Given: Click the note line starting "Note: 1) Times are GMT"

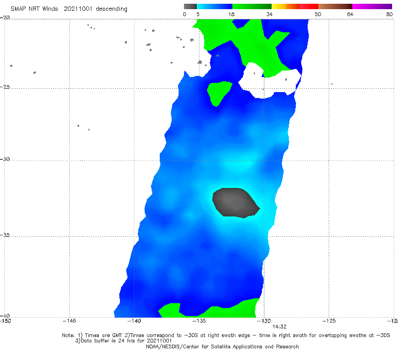Looking at the screenshot, I should coord(226,335).
